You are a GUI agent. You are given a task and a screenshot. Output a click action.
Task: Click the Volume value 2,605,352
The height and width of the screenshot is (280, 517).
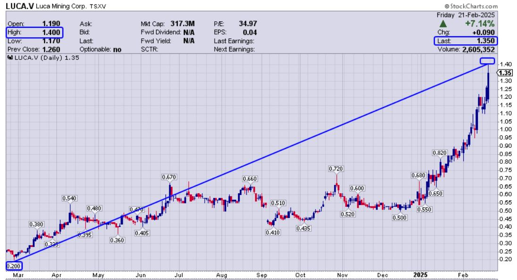(478, 50)
